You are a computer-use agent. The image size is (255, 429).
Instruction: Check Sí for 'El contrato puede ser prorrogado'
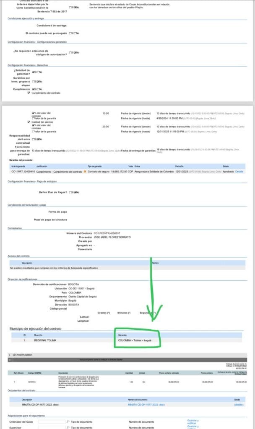click(70, 33)
